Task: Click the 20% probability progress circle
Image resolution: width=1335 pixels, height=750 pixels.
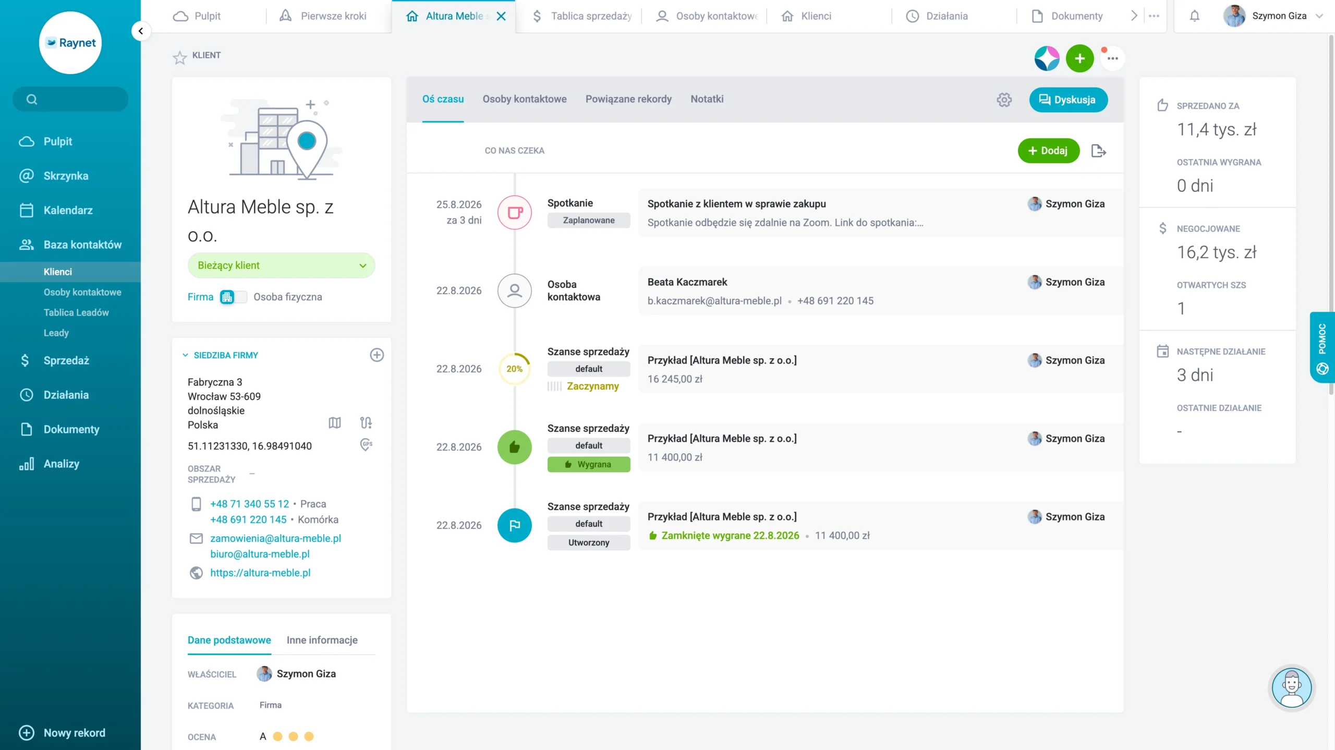Action: [514, 369]
